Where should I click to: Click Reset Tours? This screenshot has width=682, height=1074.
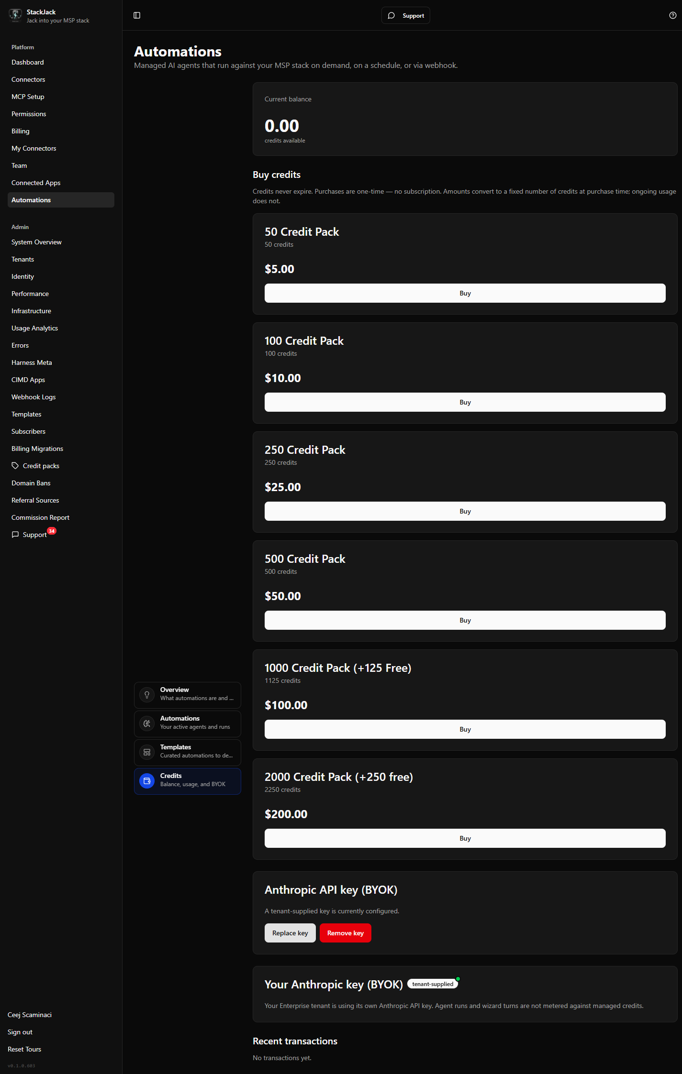point(24,1049)
